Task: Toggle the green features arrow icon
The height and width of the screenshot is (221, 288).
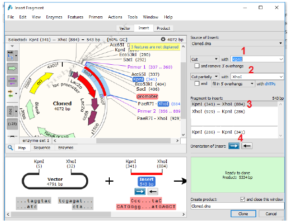Action: 11,69
